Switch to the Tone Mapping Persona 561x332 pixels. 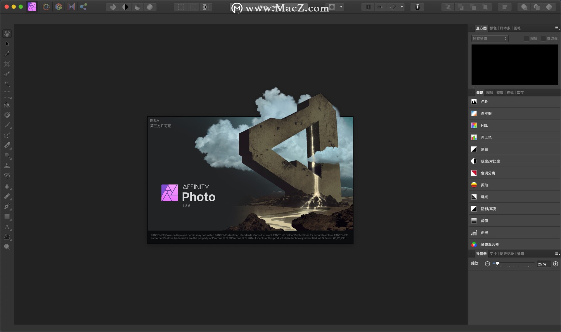pos(71,7)
